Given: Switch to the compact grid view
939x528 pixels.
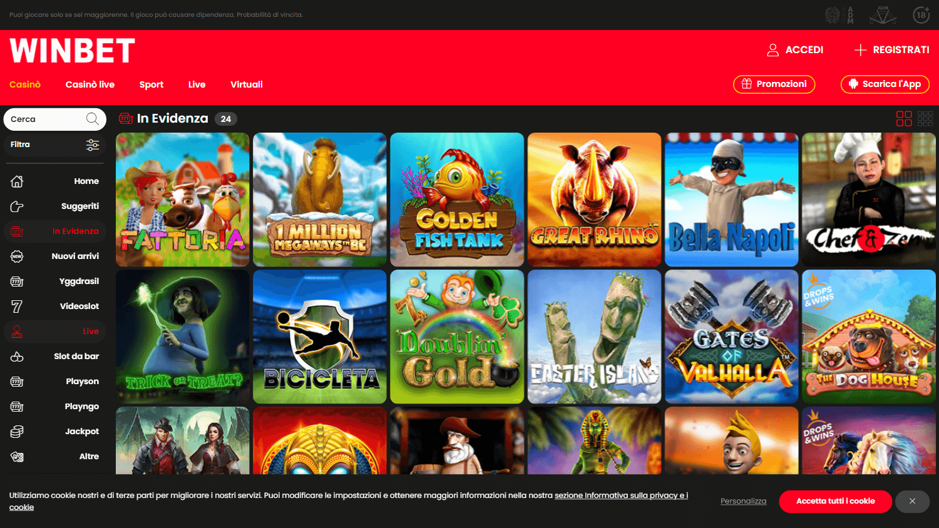Looking at the screenshot, I should pyautogui.click(x=925, y=118).
